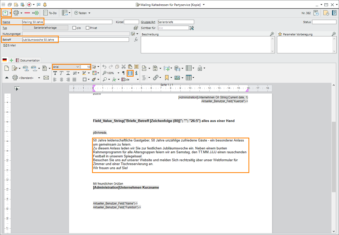Click the insert hyperlink chain icon
The image size is (339, 235).
pyautogui.click(x=156, y=77)
